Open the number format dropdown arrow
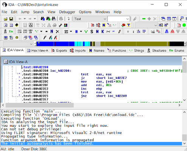The height and width of the screenshot is (151, 187). coord(81,31)
